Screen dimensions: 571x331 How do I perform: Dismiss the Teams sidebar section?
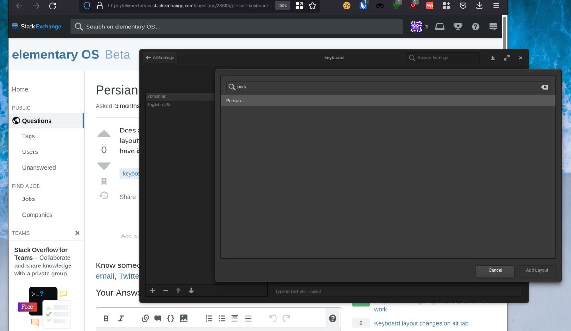pos(78,233)
